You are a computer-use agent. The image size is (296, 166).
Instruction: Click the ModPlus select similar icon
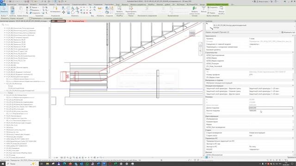[x=119, y=10]
